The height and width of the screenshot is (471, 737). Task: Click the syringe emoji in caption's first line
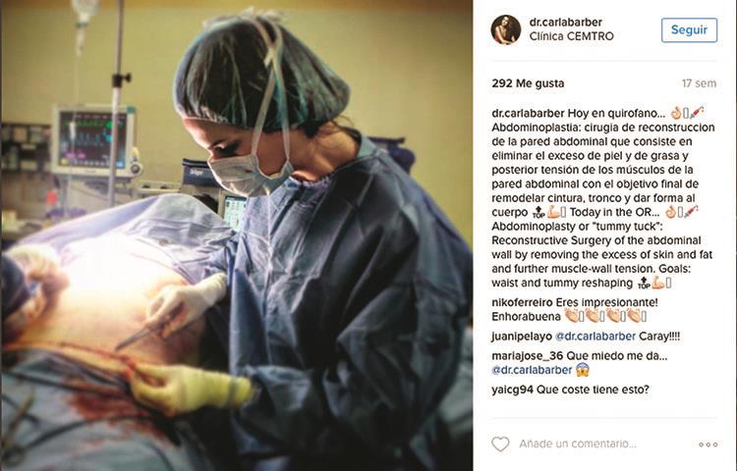[x=698, y=113]
